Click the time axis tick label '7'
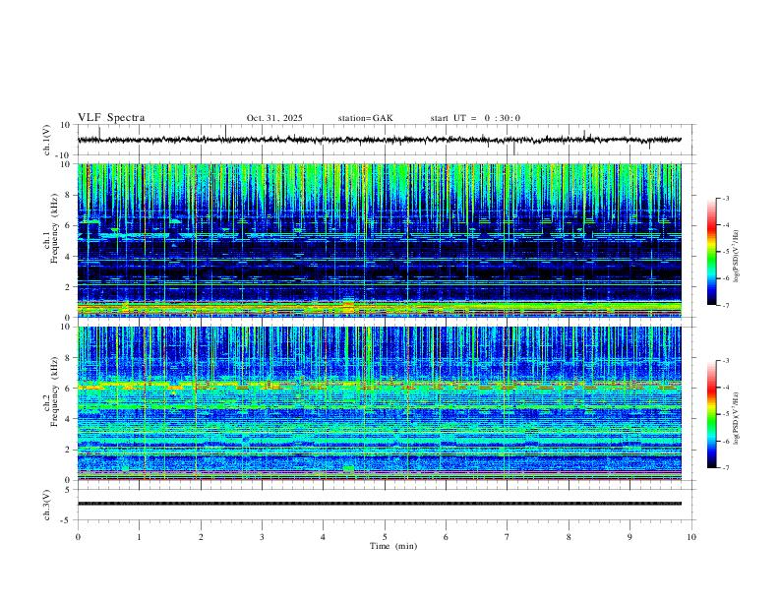 point(508,537)
